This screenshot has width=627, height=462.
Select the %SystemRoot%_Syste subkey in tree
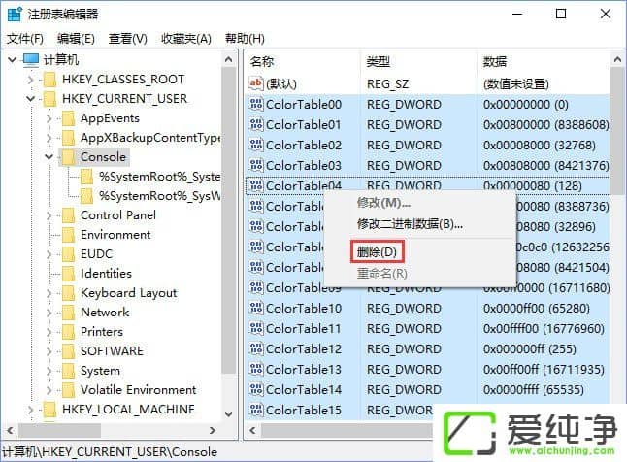pyautogui.click(x=159, y=177)
